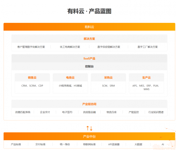Open the 电商云 card
This screenshot has width=176, height=150.
[x=70, y=83]
